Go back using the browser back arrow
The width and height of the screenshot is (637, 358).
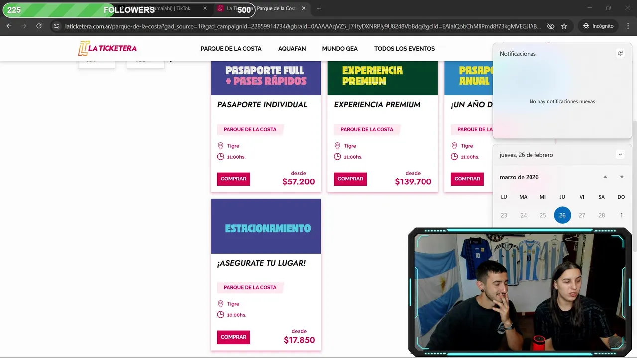[9, 26]
